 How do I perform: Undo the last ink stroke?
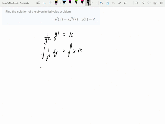(143, 3)
